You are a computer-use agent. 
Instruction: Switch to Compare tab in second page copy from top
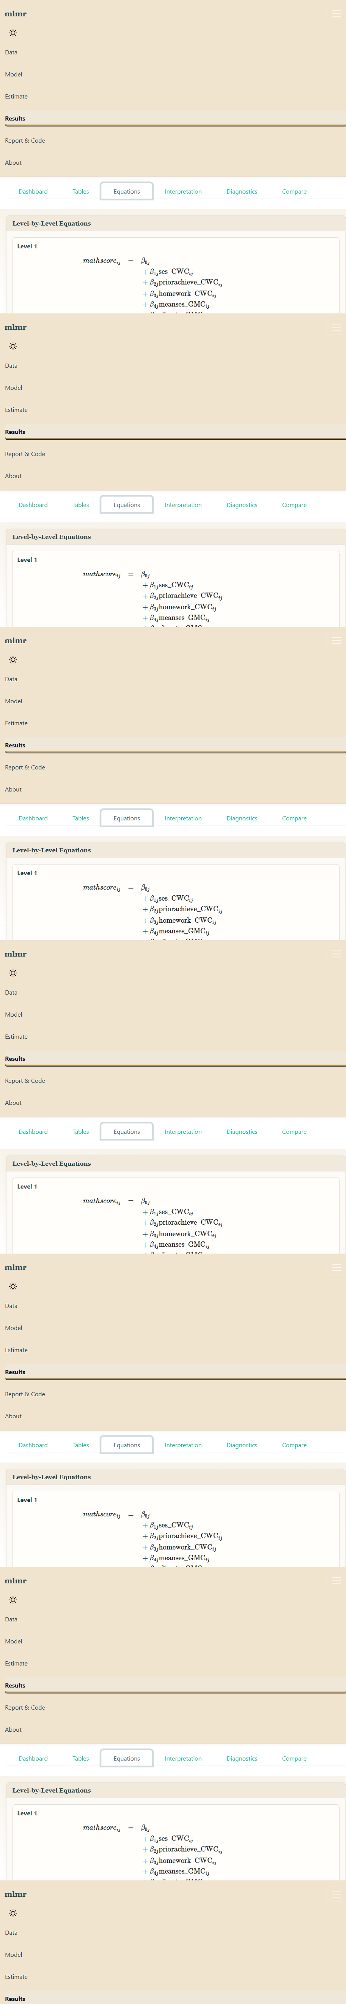point(294,505)
